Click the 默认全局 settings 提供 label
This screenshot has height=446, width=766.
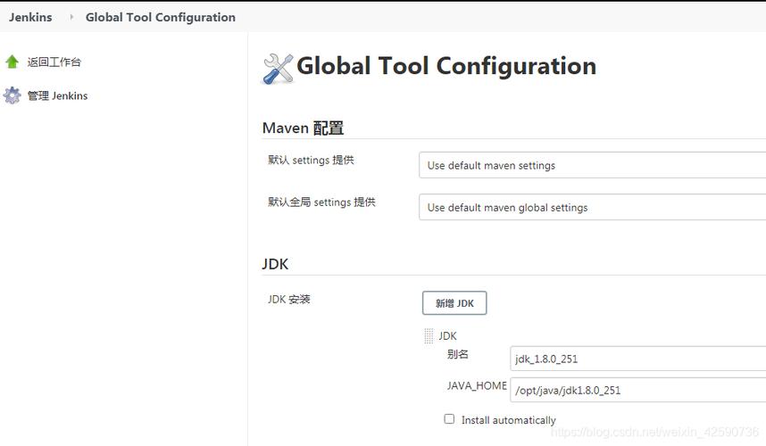click(x=321, y=202)
